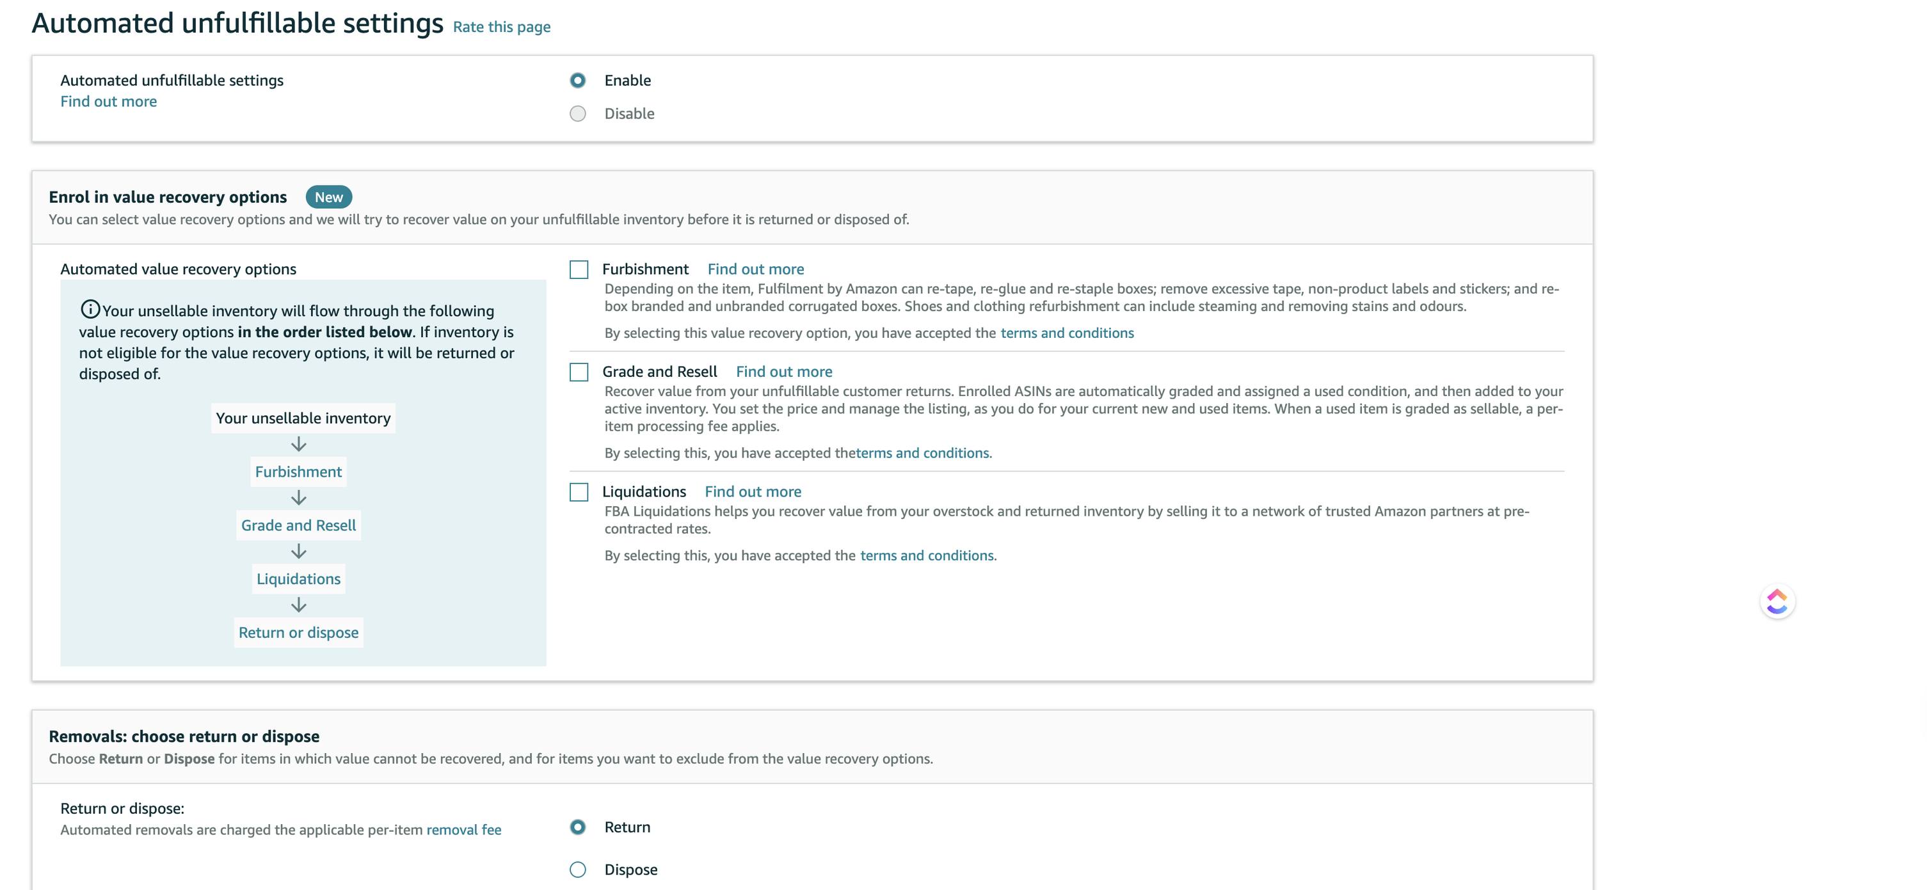
Task: Tick the Liquidations checkbox
Action: (579, 492)
